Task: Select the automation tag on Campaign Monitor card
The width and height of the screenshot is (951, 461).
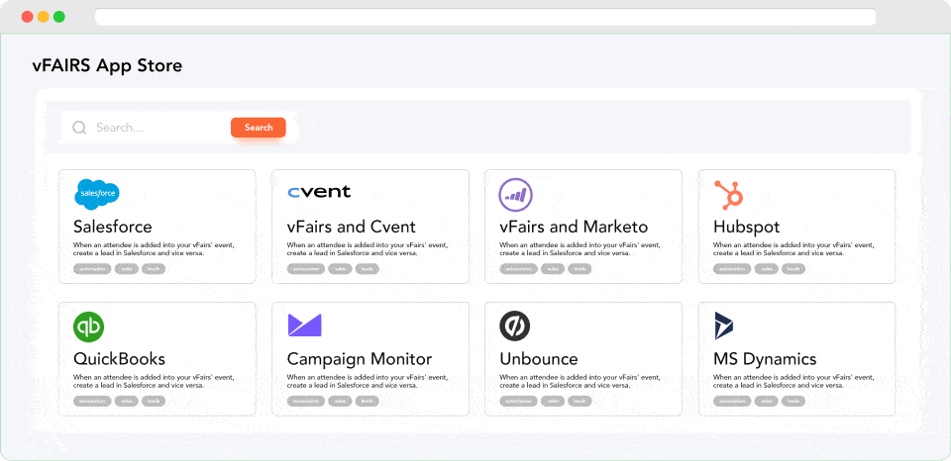Action: tap(306, 401)
